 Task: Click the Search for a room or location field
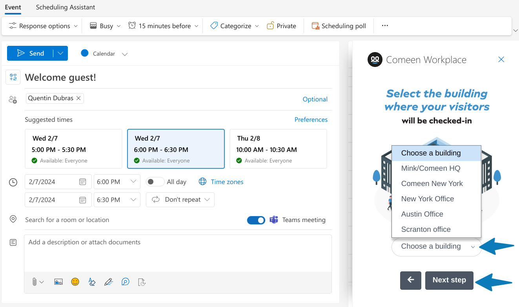[133, 220]
